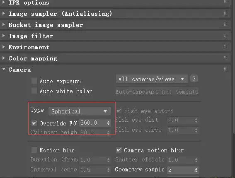
Task: Click grip handle of Image sampler rollout
Action: tap(225, 13)
